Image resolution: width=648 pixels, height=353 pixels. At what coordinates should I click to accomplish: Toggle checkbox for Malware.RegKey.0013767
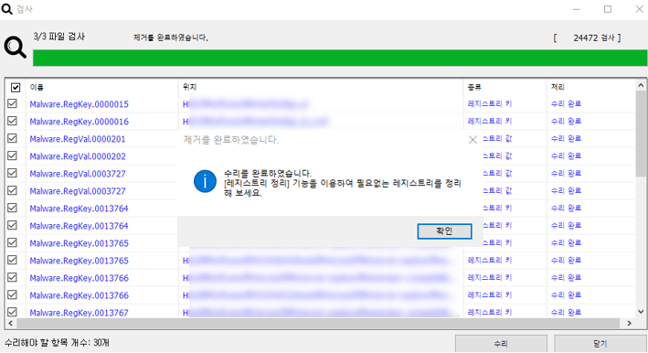[13, 312]
